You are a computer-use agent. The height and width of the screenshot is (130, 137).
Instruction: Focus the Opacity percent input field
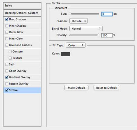[107, 35]
